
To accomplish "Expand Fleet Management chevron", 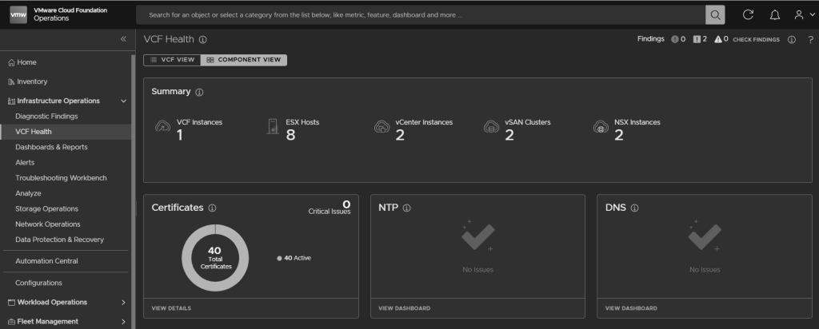I will point(123,322).
